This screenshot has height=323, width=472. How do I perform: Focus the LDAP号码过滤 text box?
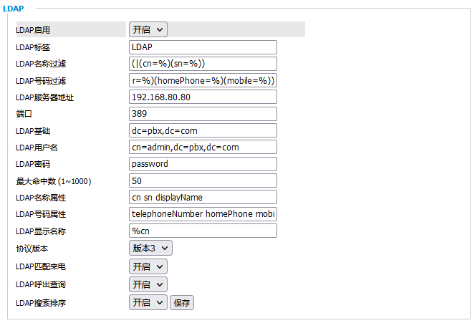[203, 80]
